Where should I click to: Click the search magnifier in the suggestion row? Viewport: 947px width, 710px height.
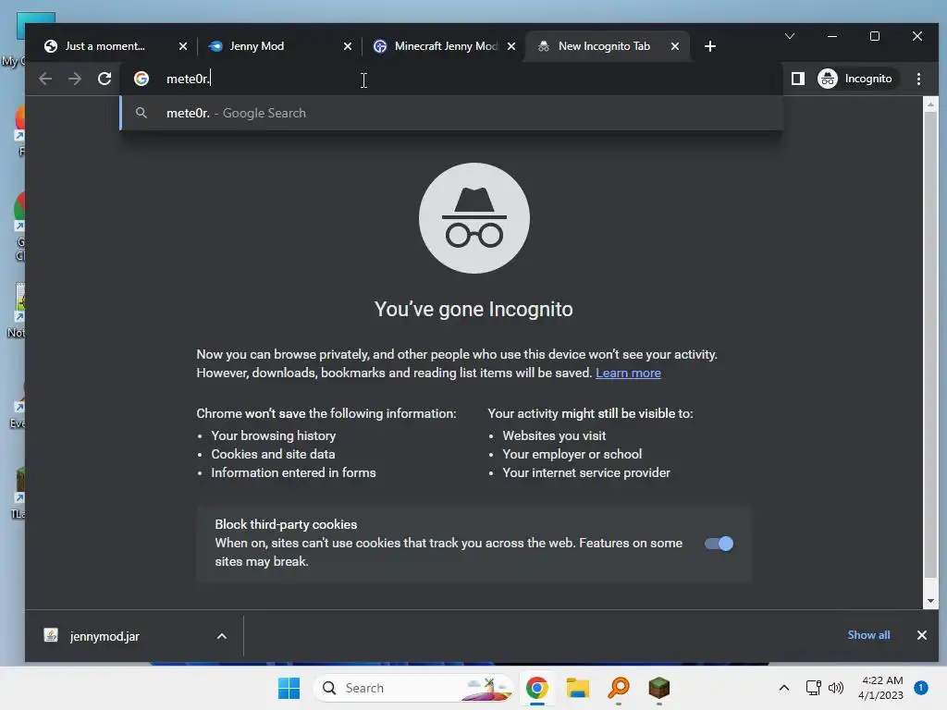point(141,113)
